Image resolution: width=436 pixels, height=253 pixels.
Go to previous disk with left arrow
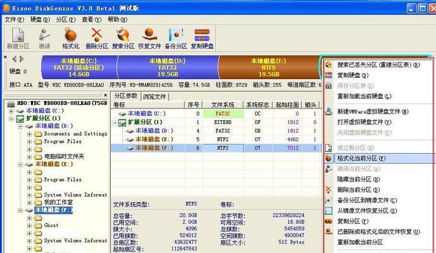[x=14, y=59]
